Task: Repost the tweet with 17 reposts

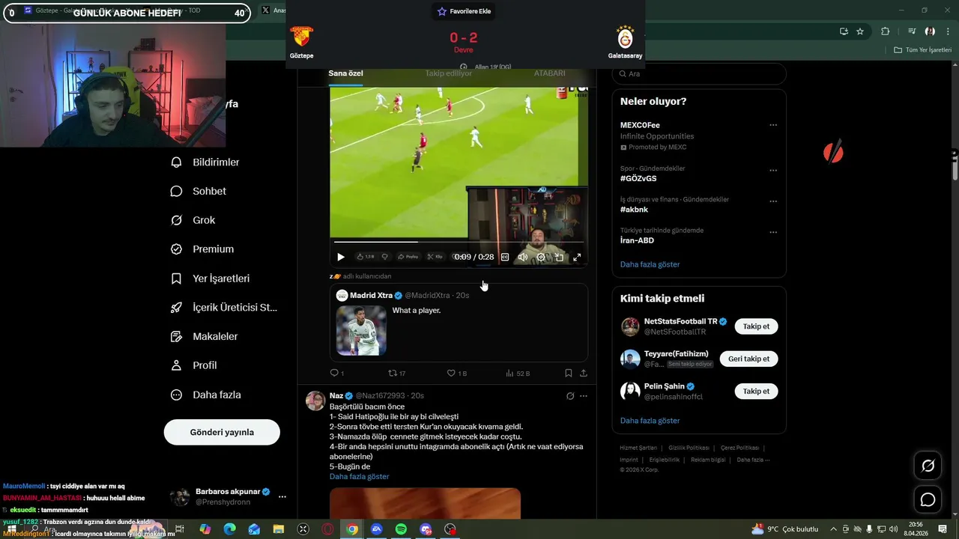Action: pyautogui.click(x=396, y=373)
